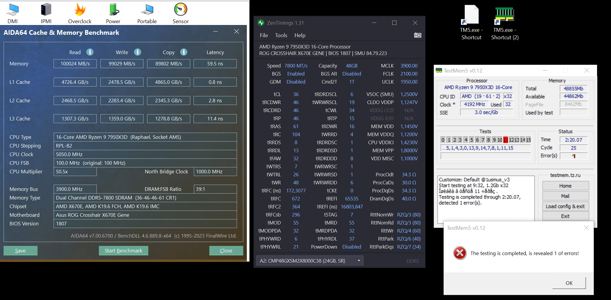Click the CPU Clock 5050.0 MHz field

coord(145,154)
